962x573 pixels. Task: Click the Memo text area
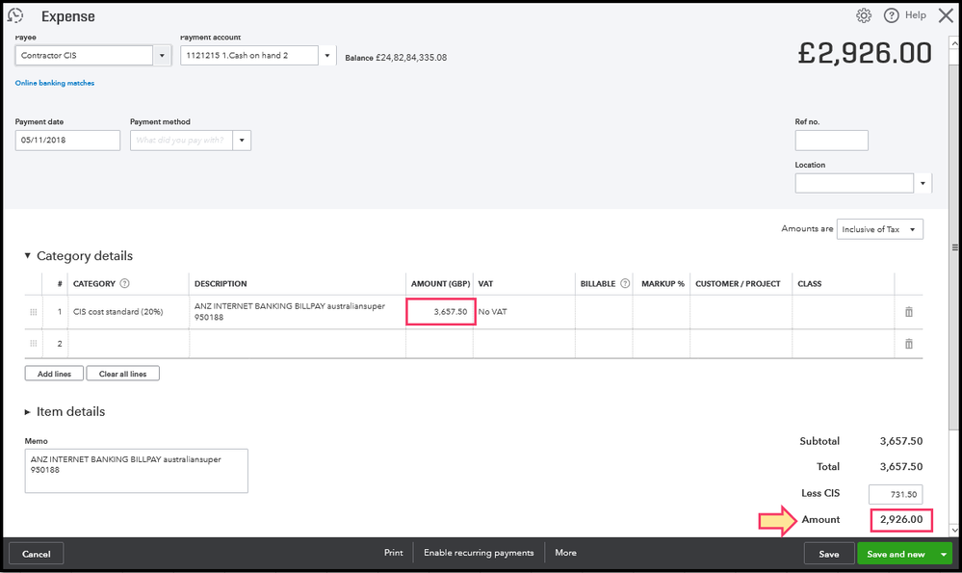pyautogui.click(x=136, y=471)
